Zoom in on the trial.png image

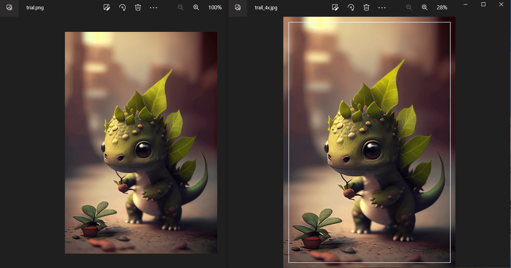[196, 7]
